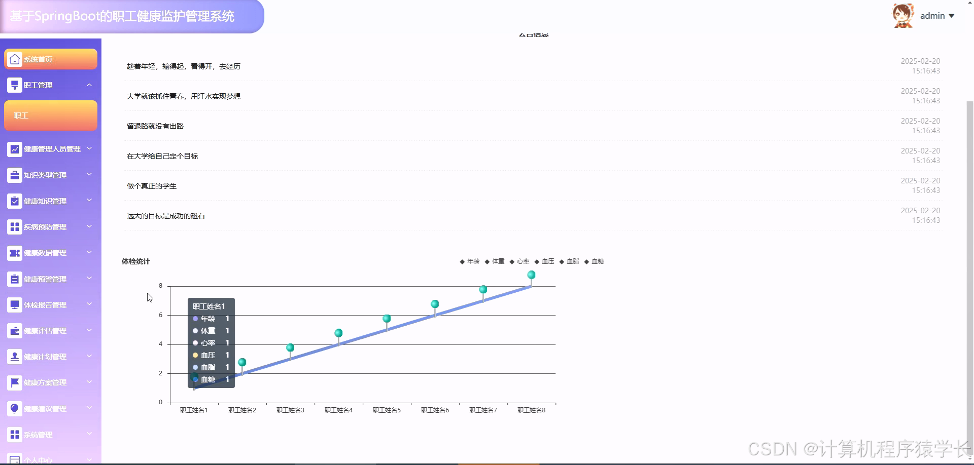Click the 知识类型管理 briefcase icon
The image size is (974, 465).
tap(15, 175)
